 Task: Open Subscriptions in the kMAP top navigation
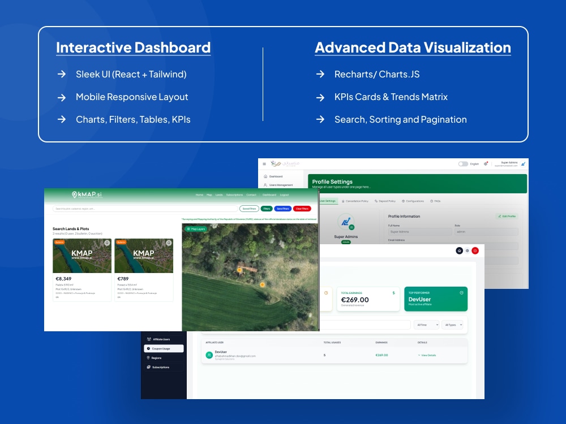coord(234,194)
